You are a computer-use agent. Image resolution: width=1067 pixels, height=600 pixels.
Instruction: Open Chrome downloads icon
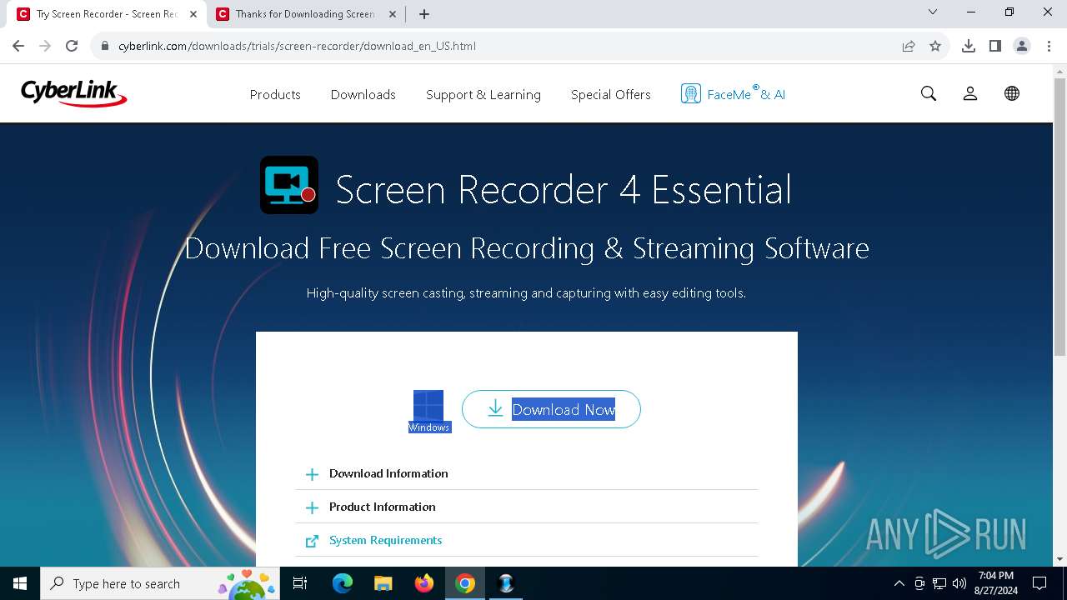click(x=969, y=46)
